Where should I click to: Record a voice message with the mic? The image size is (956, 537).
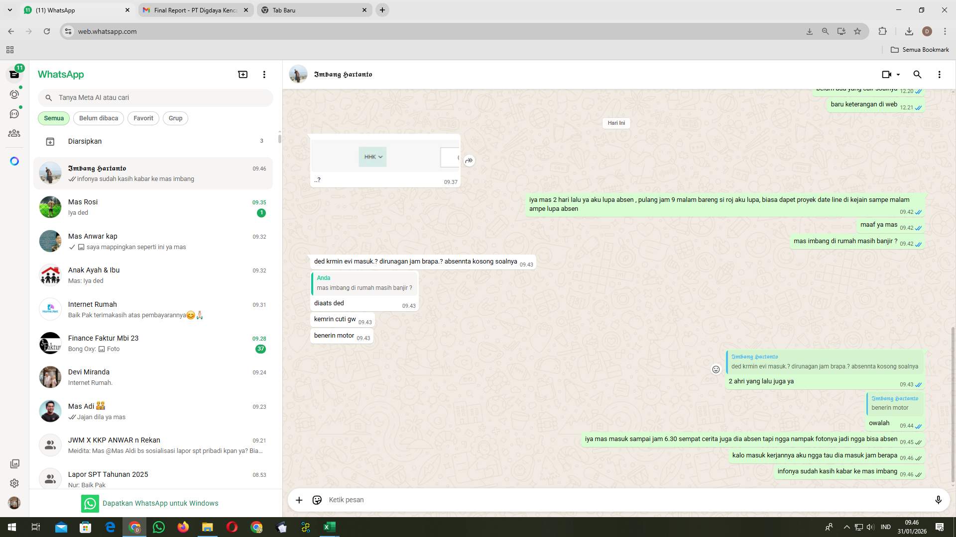(x=939, y=500)
